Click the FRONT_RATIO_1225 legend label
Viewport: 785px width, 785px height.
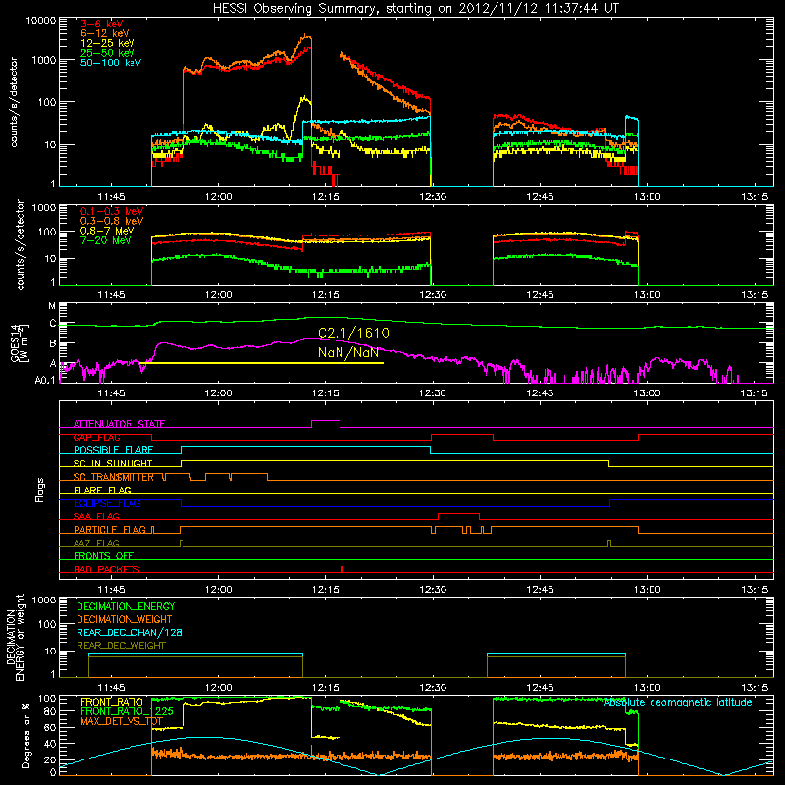127,711
